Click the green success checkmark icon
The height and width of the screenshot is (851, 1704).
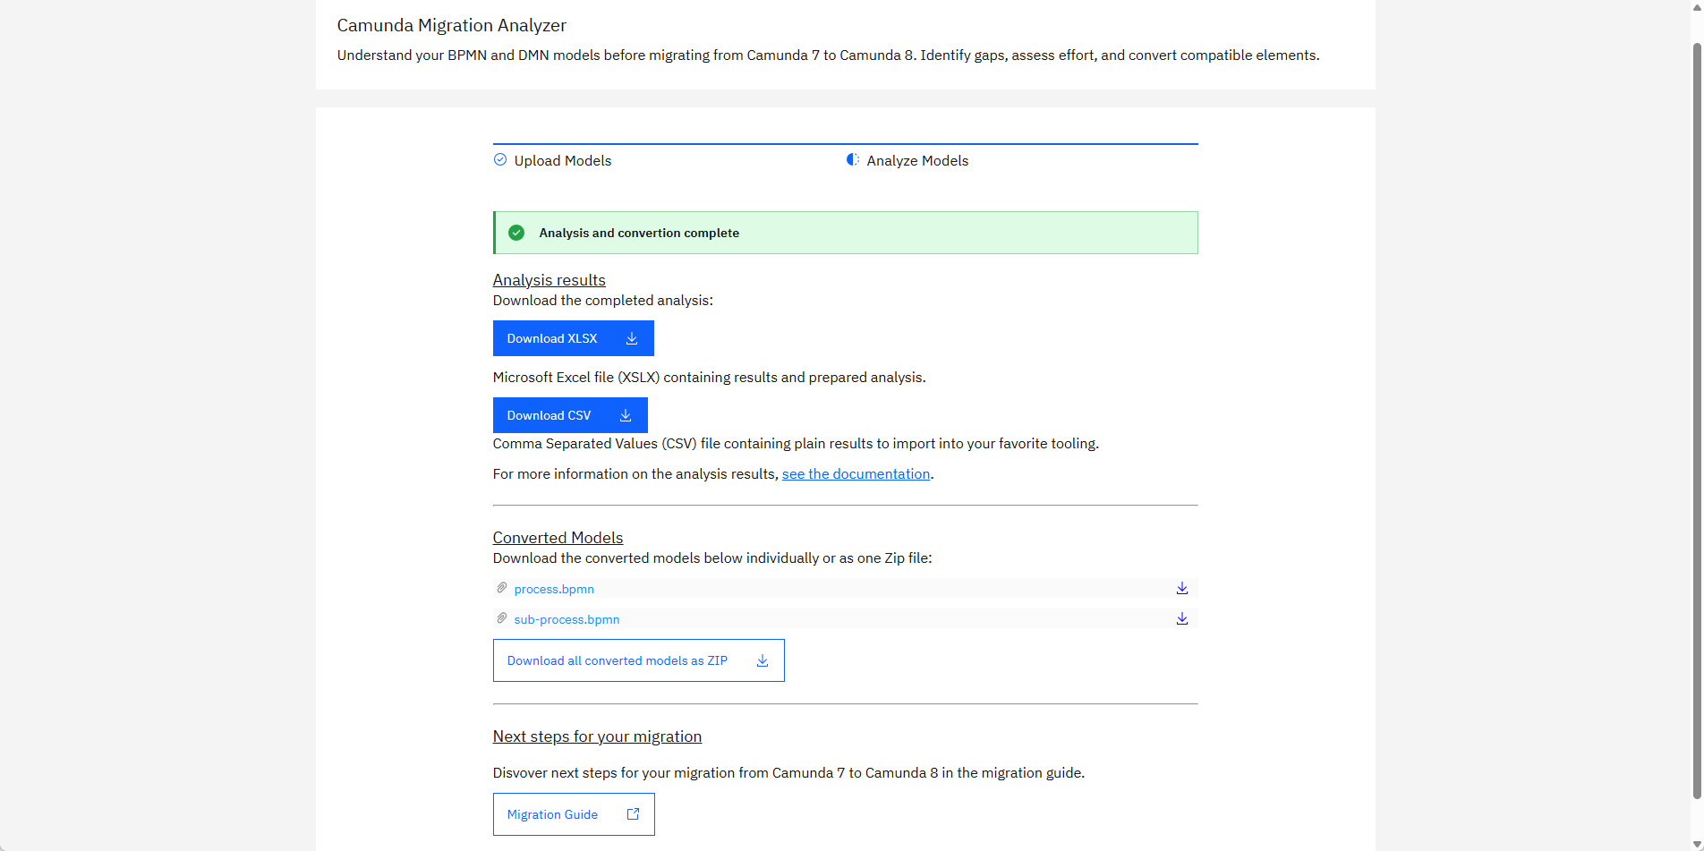coord(516,233)
